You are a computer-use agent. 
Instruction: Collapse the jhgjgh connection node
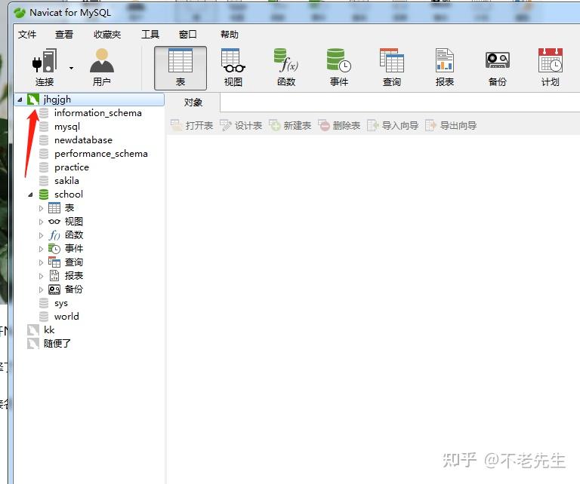pos(20,100)
